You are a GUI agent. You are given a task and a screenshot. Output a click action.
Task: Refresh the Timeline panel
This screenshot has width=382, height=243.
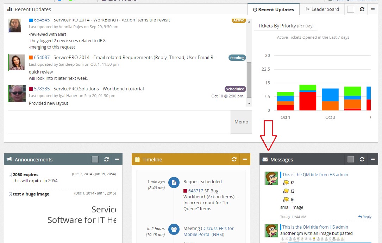point(234,159)
